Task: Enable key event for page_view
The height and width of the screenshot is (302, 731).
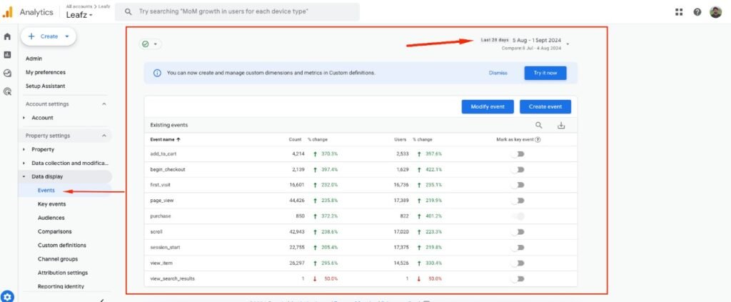Action: coord(518,201)
